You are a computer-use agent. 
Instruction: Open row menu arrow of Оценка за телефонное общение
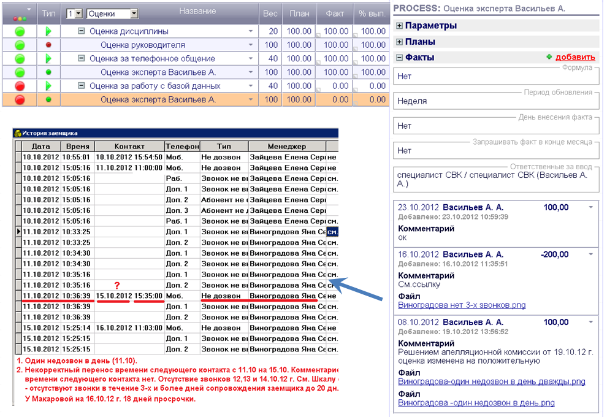[x=251, y=58]
